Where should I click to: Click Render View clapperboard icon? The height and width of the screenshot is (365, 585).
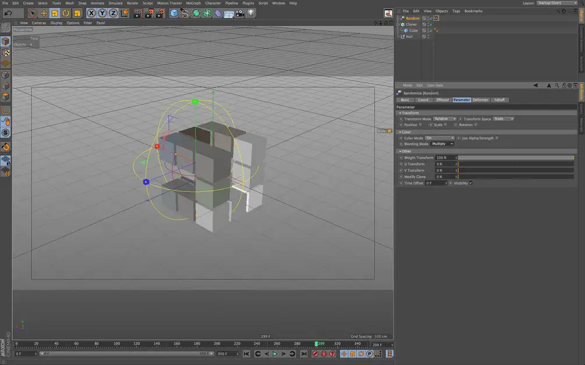point(137,13)
